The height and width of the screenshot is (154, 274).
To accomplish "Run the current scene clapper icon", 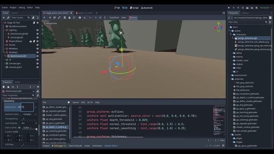I will coord(247,8).
